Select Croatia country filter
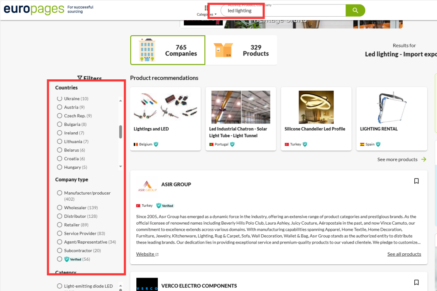This screenshot has width=437, height=291. pyautogui.click(x=59, y=159)
